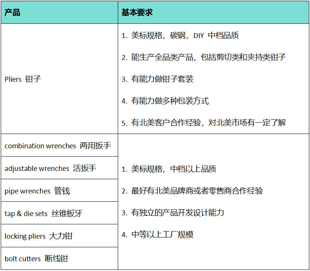Click the 产品 column header
The image size is (310, 271).
coord(12,13)
